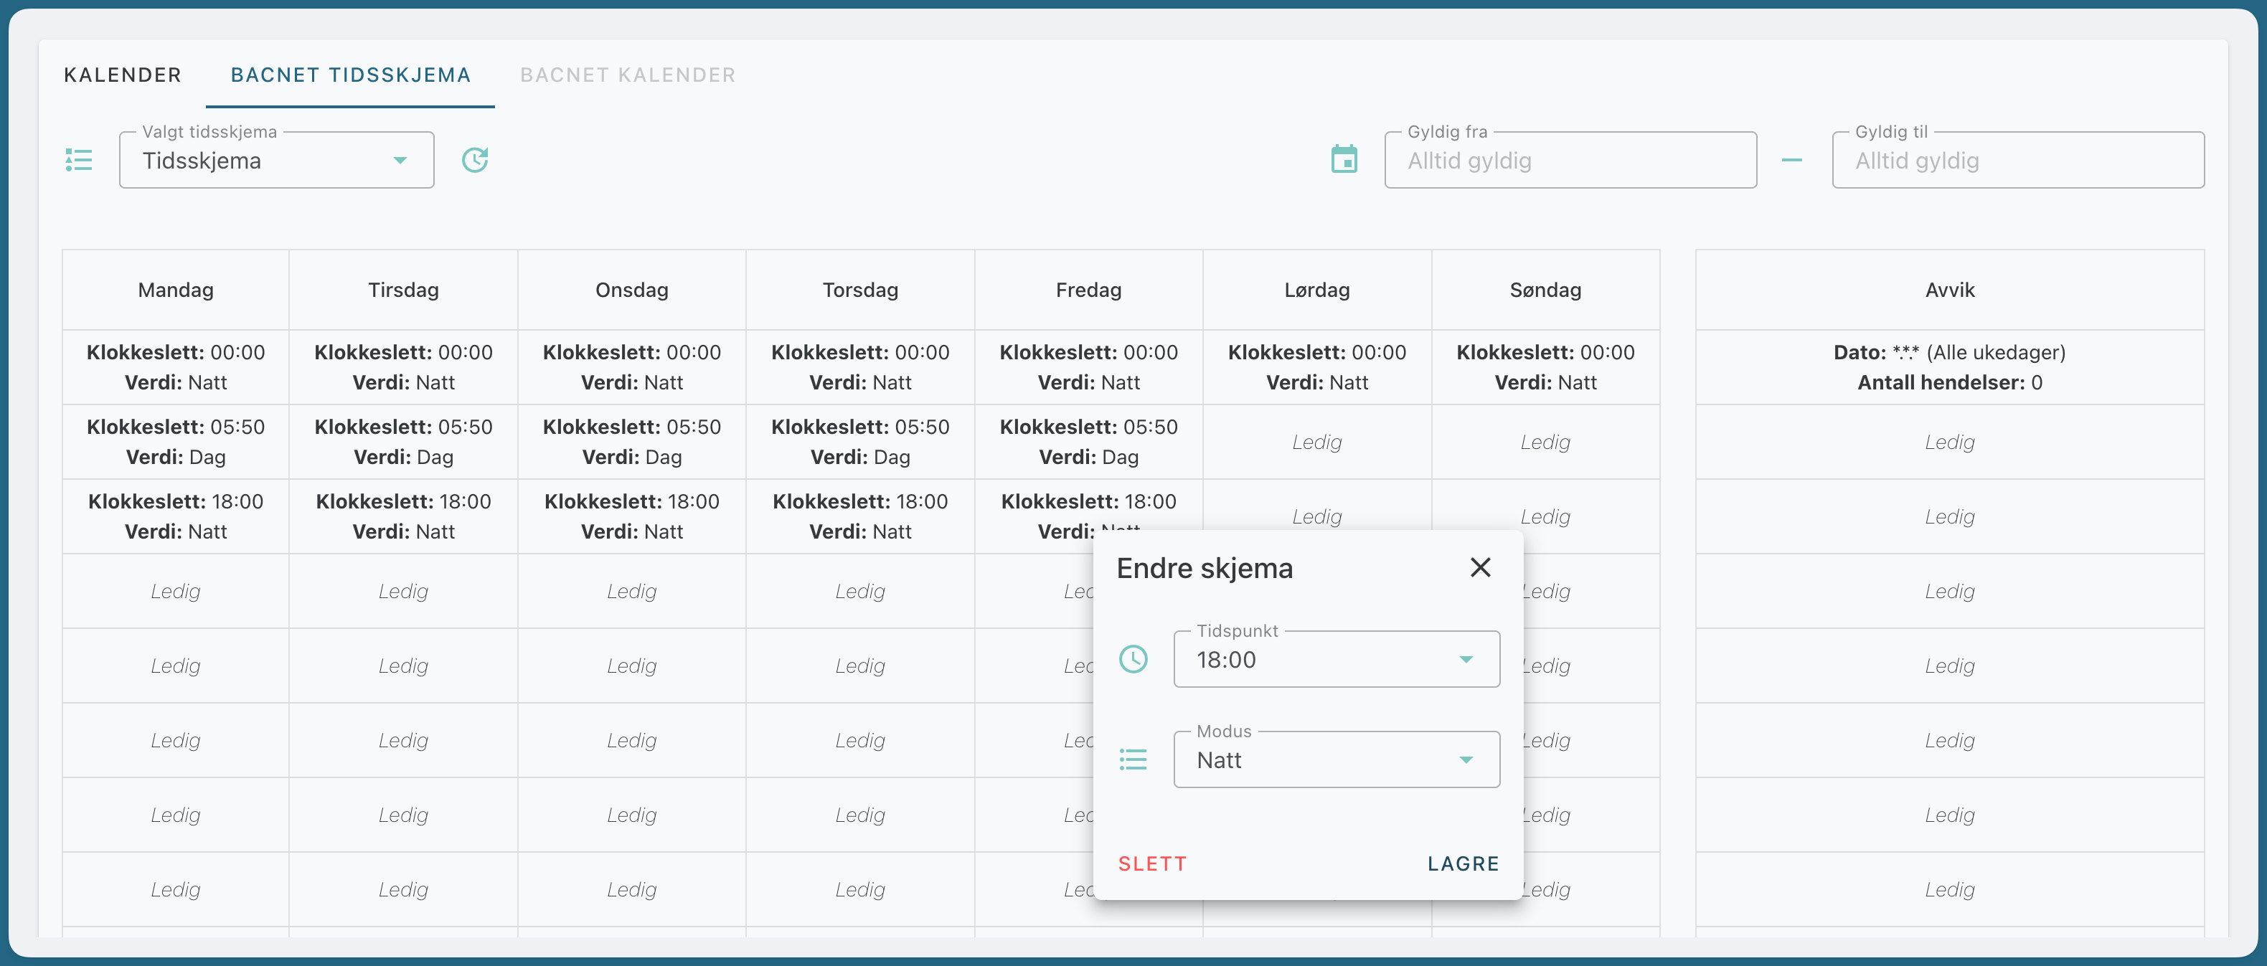Viewport: 2267px width, 966px height.
Task: Expand the Tidspunkt 18:00 dropdown
Action: [x=1336, y=659]
